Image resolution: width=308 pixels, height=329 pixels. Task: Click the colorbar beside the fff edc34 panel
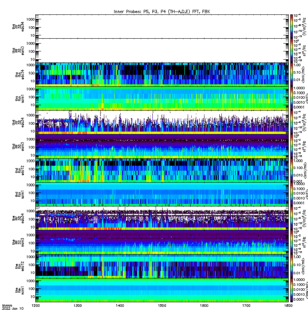pos(292,218)
